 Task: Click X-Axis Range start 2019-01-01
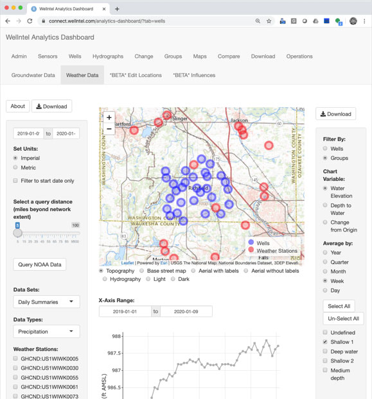(x=125, y=312)
